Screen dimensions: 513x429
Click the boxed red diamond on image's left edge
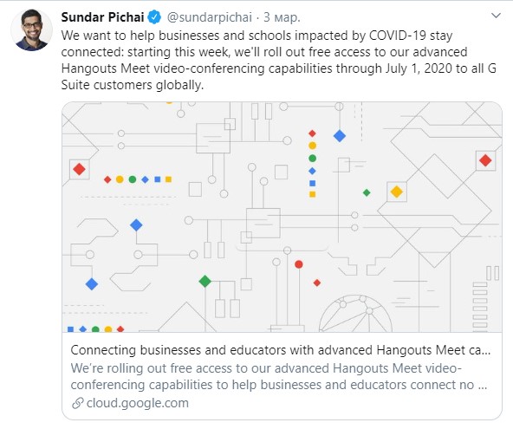[79, 170]
